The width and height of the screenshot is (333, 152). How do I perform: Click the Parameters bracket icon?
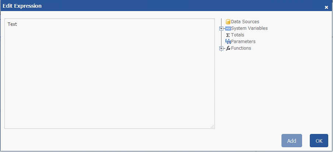pos(228,42)
